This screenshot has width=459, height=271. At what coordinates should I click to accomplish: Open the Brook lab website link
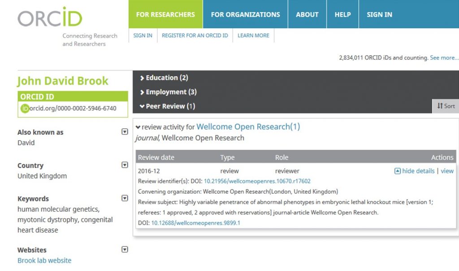coord(44,261)
